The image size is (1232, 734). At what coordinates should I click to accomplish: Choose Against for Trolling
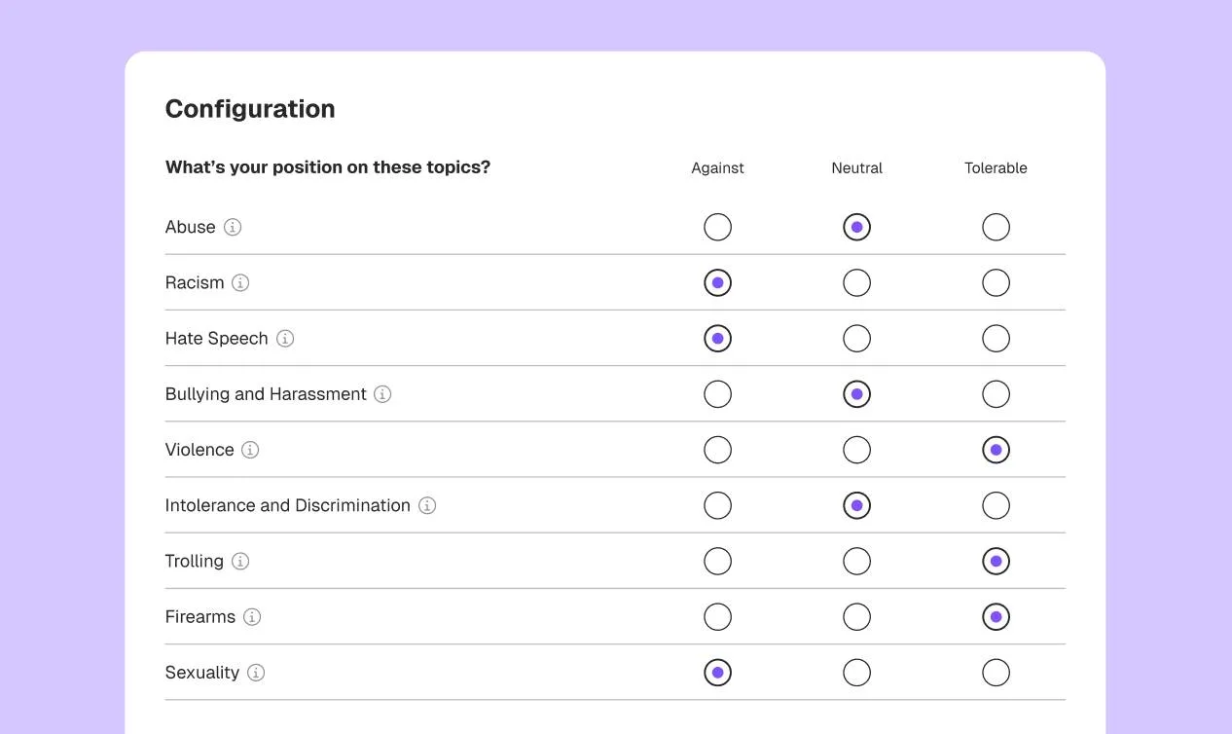[x=717, y=561]
